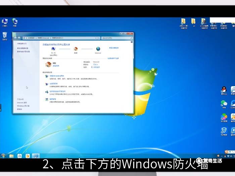
Task: Click the house network icon in map
Action: click(76, 49)
